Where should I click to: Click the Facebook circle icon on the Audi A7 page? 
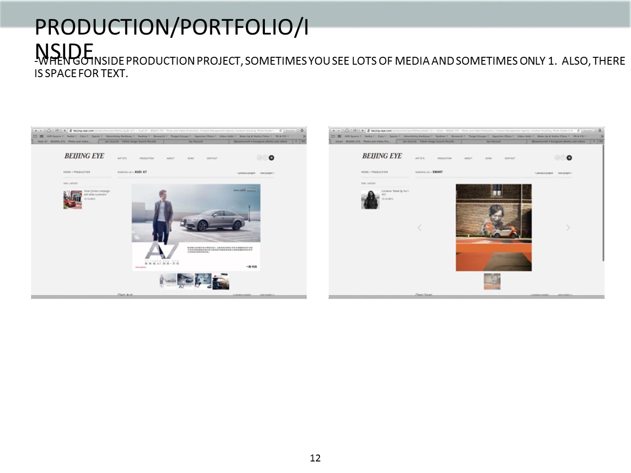tap(265, 158)
